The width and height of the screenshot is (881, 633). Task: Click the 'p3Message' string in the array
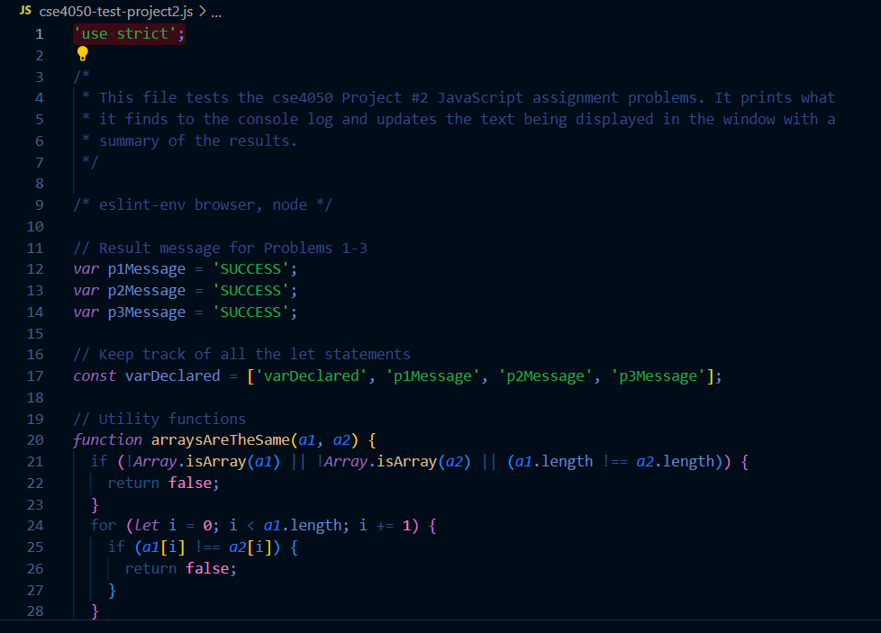[658, 375]
